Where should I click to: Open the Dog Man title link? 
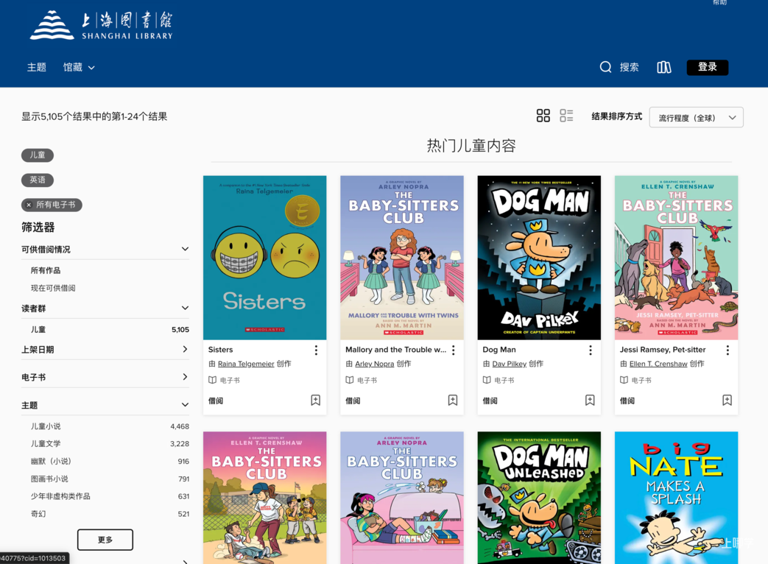(x=499, y=350)
